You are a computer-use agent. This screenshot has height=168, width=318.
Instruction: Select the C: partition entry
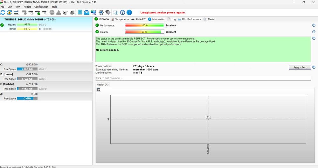coord(46,67)
